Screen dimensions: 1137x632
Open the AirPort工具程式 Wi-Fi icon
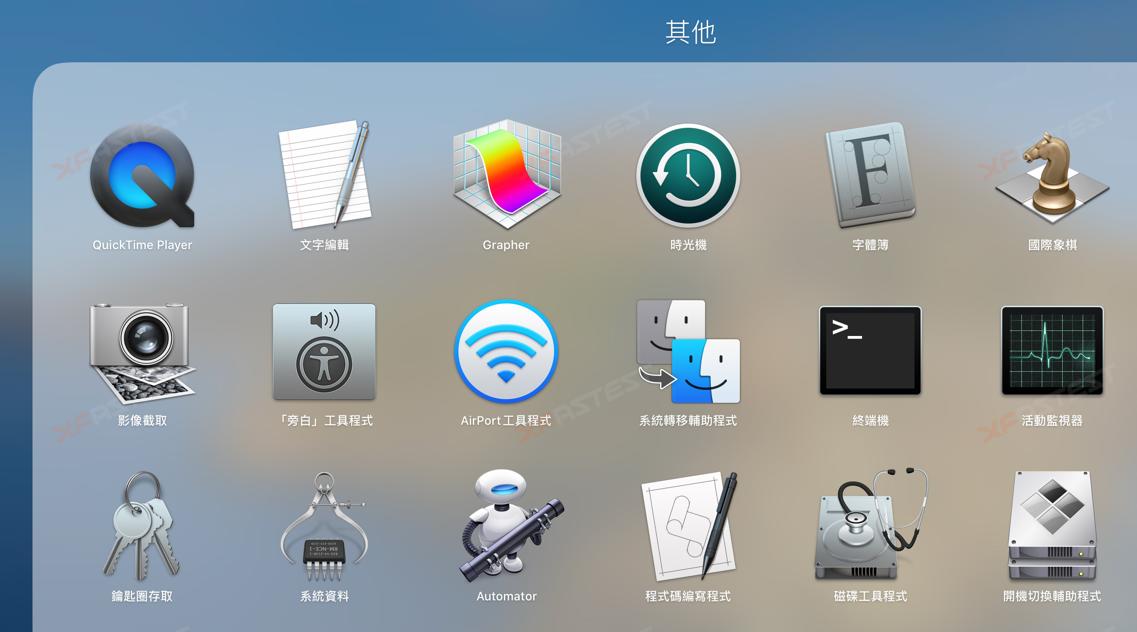coord(506,351)
